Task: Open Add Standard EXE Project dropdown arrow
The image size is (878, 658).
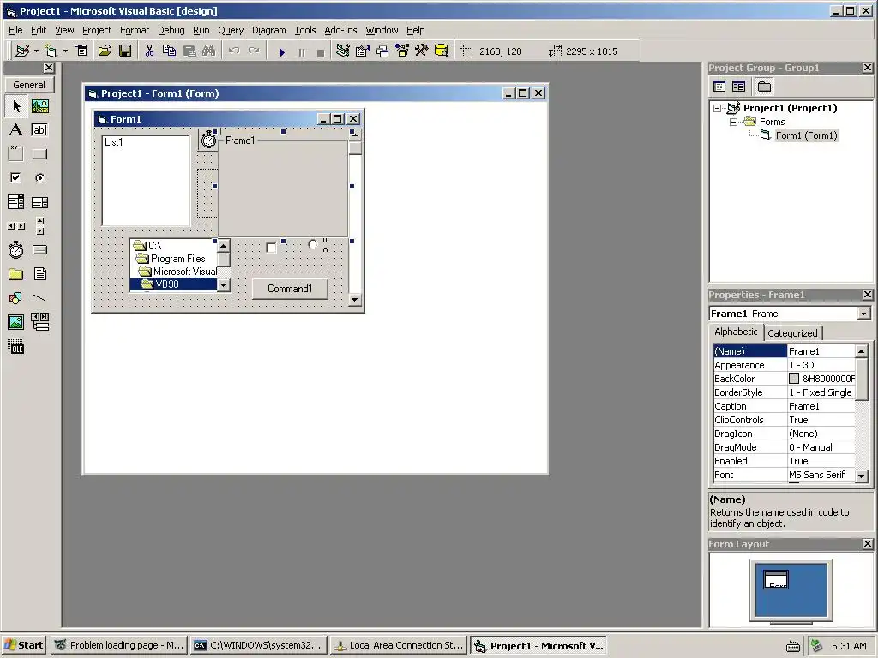Action: [x=36, y=51]
